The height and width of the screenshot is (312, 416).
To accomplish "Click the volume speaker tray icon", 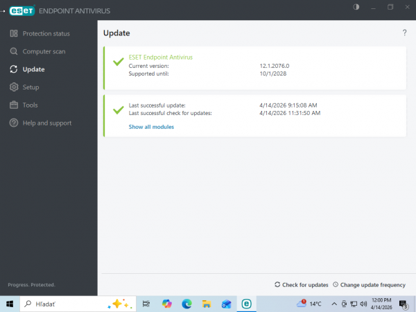I will (x=363, y=304).
